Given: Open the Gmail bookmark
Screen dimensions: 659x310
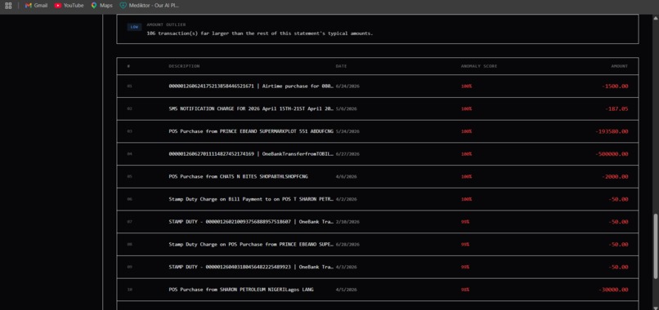Looking at the screenshot, I should 36,6.
